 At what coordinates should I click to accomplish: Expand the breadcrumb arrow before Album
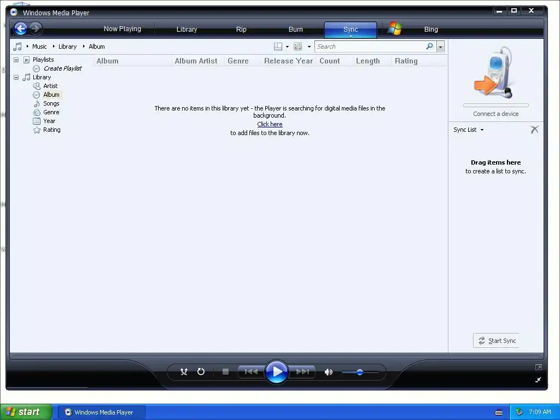tap(84, 46)
